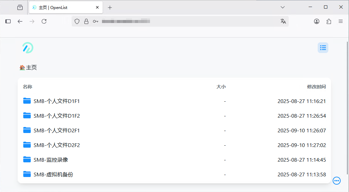
Task: Toggle the list view layout button
Action: pyautogui.click(x=323, y=48)
